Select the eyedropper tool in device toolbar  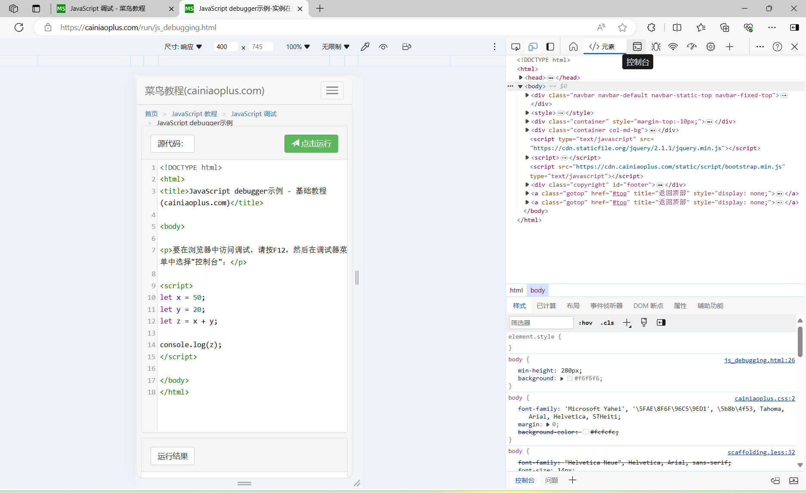coord(365,46)
